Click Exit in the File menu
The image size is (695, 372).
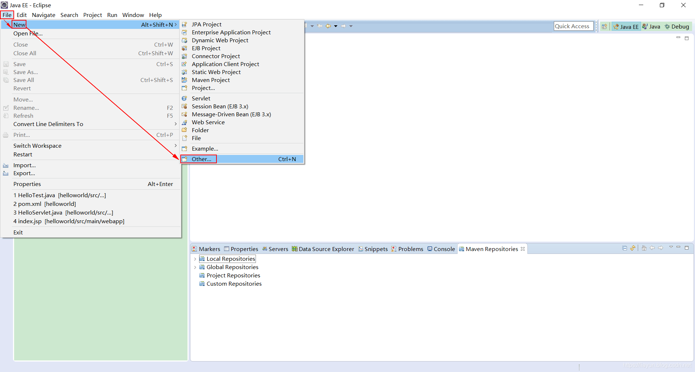click(x=90, y=232)
